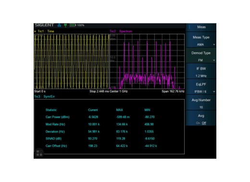
Task: Click the network status icon in top bar
Action: click(59, 25)
